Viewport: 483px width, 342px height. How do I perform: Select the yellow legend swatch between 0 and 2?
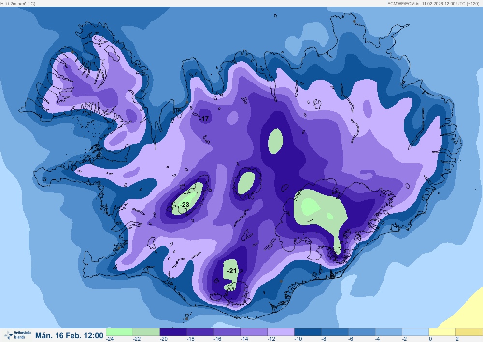point(442,332)
